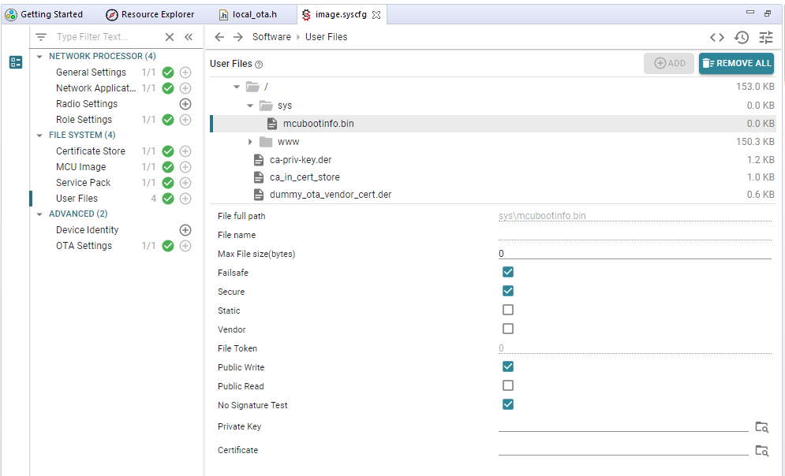Switch to the local_ota.h tab
785x476 pixels.
pyautogui.click(x=253, y=14)
